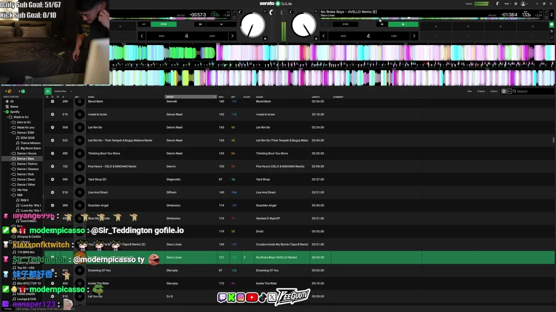The height and width of the screenshot is (312, 556).
Task: Click the library vertical scrollbar
Action: click(553, 140)
